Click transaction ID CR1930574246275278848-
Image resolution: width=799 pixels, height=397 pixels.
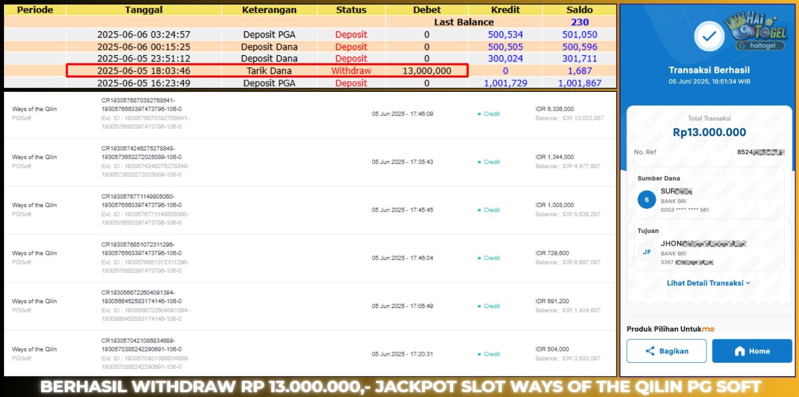click(138, 148)
